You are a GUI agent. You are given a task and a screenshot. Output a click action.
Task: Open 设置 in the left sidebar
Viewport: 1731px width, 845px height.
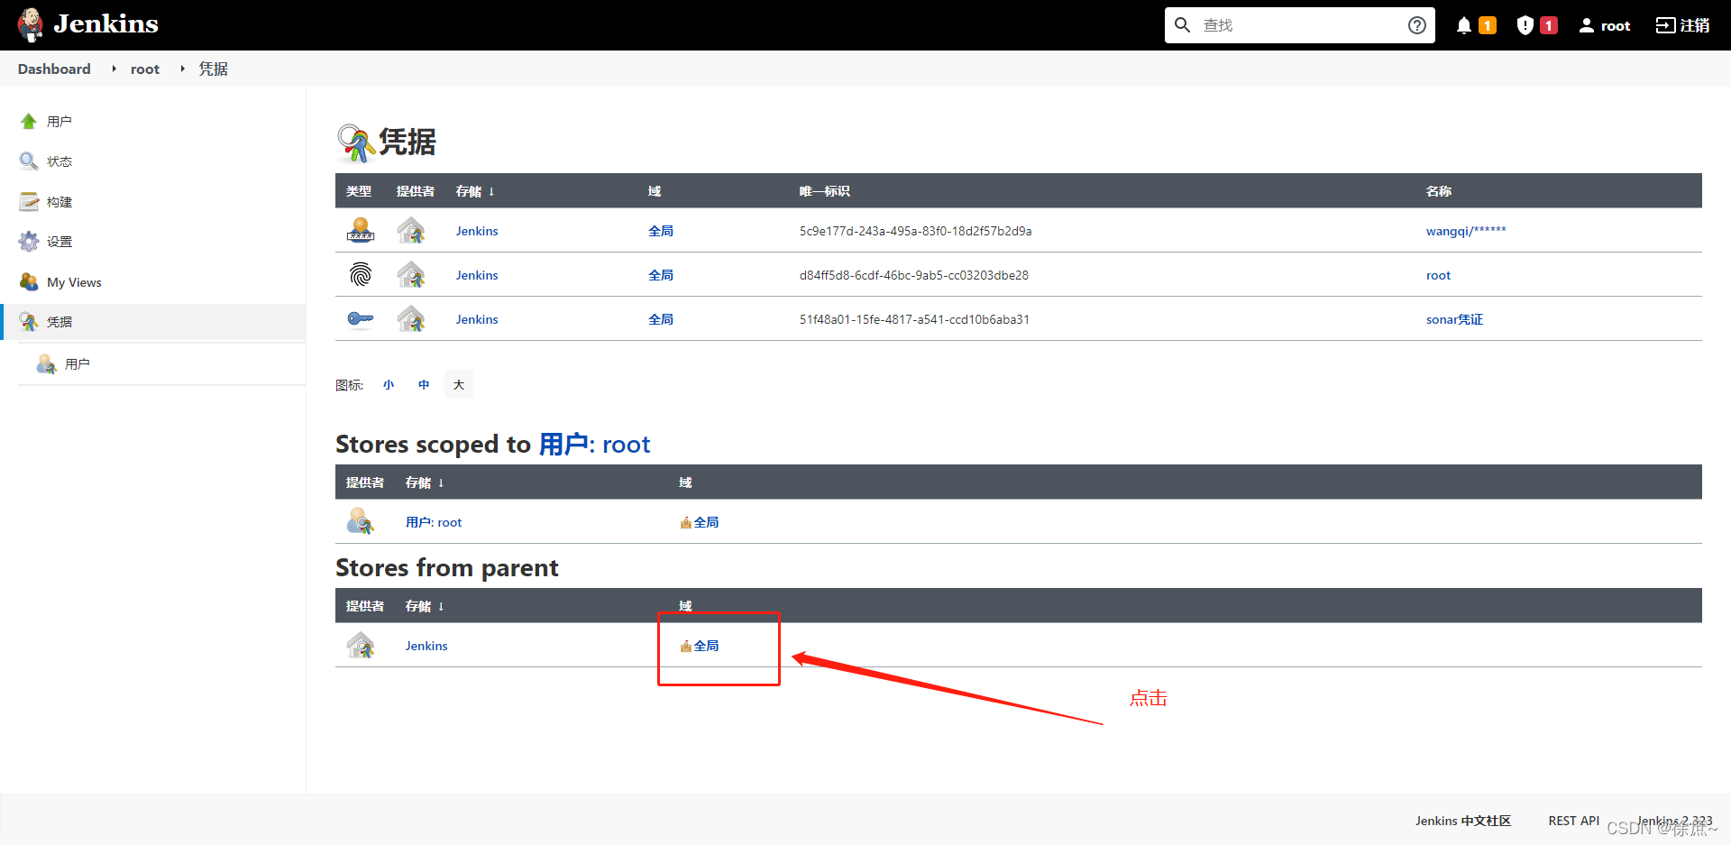coord(60,242)
